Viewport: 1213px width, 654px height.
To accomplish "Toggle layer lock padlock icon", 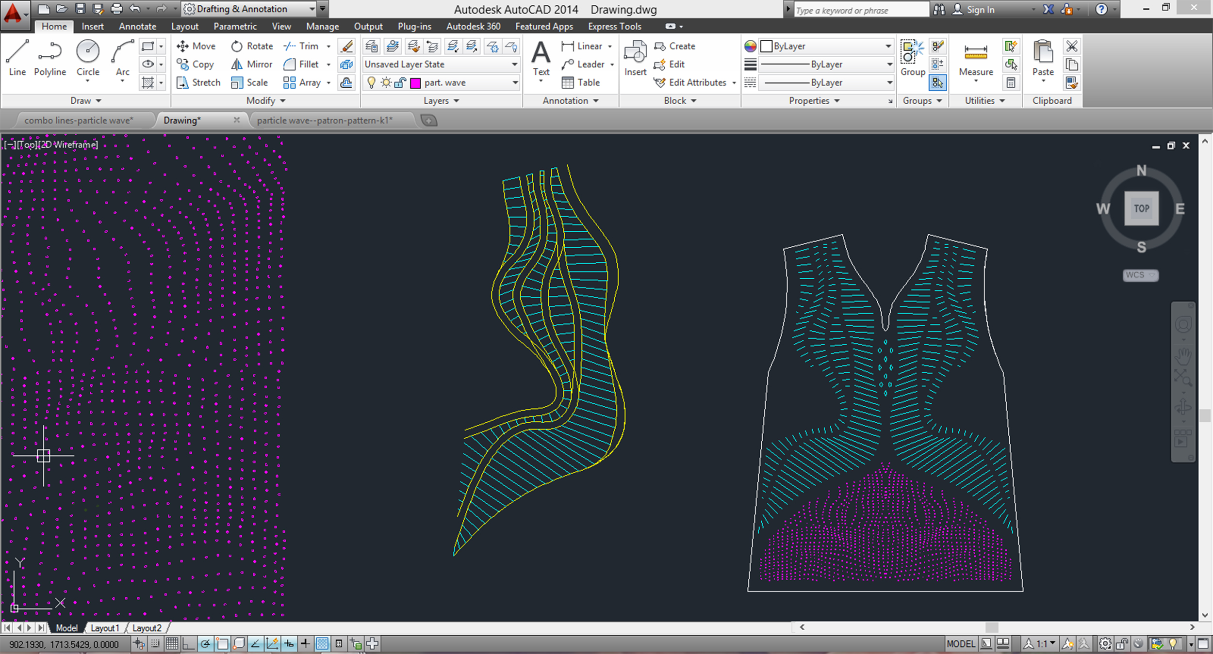I will click(x=400, y=83).
